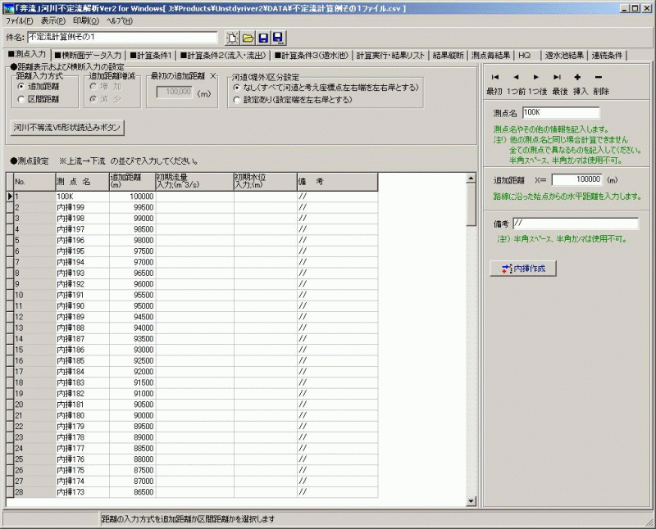Jump to first record with 最初 arrow icon
The image size is (656, 529).
click(495, 76)
